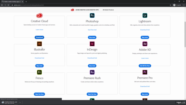186x105 pixels.
Task: Click Buy now under Lightroom
Action: click(x=145, y=37)
